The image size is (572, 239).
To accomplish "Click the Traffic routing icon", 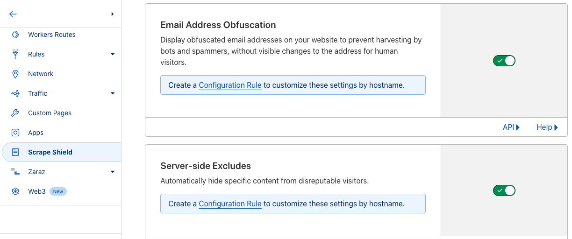I will pyautogui.click(x=15, y=93).
